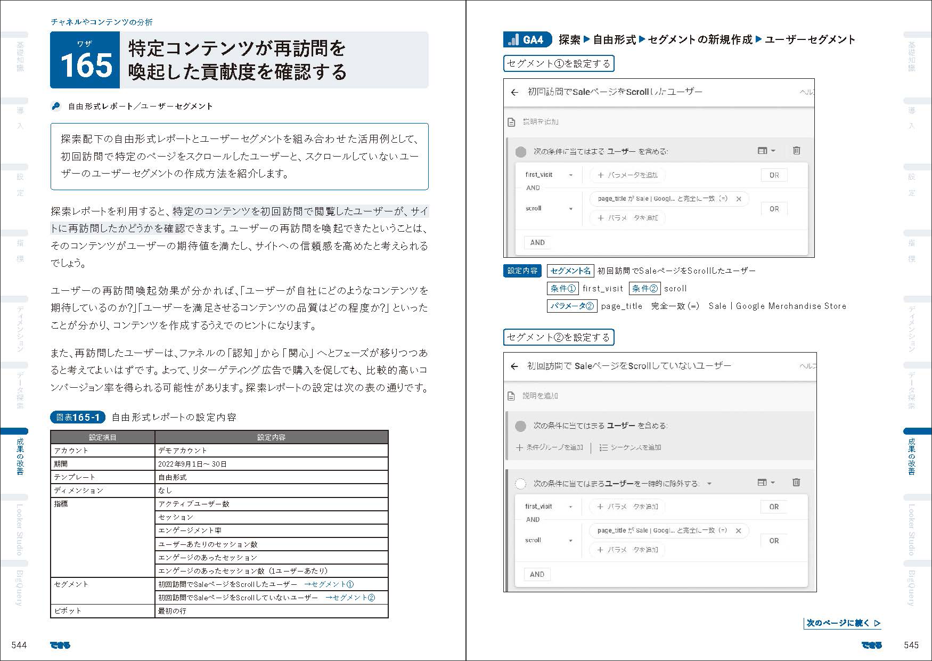Add a sequence via シーケンスを追加 icon

click(x=604, y=448)
